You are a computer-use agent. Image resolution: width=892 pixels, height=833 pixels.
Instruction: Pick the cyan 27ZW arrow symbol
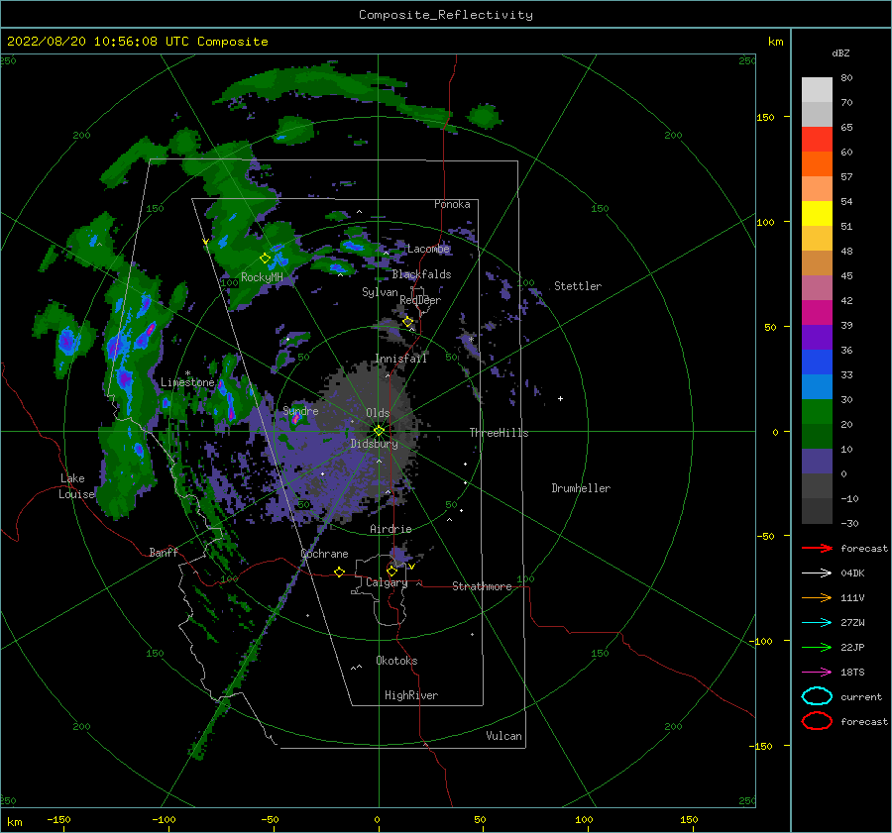[817, 623]
